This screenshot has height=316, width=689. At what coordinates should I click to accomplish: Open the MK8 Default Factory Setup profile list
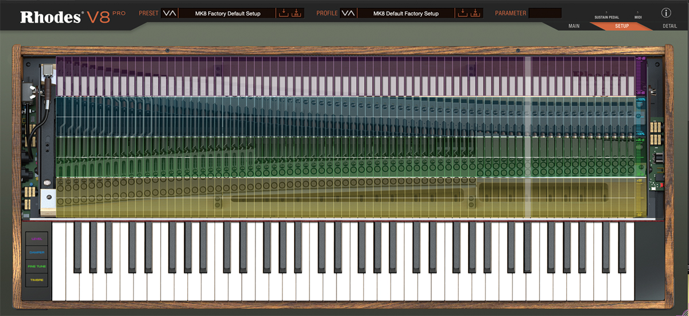406,13
